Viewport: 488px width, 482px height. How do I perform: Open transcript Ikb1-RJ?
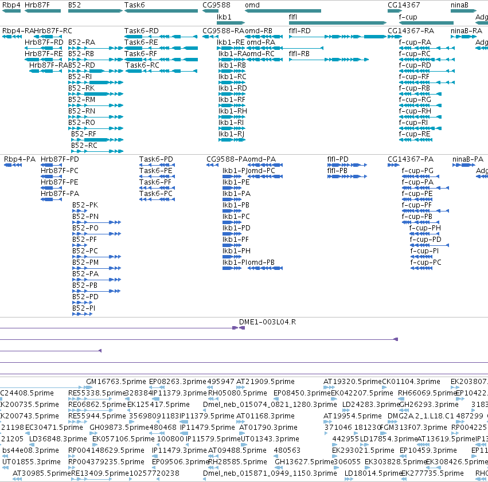coord(232,140)
